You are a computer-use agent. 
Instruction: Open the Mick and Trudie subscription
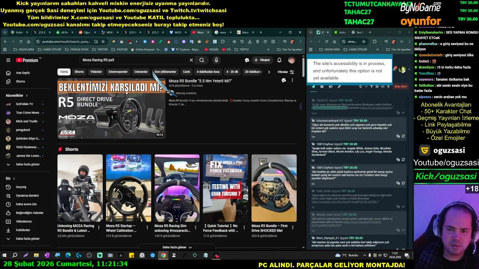[27, 121]
